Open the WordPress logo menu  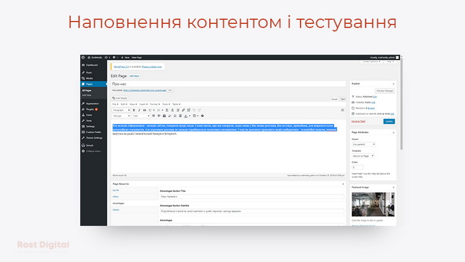[83, 57]
